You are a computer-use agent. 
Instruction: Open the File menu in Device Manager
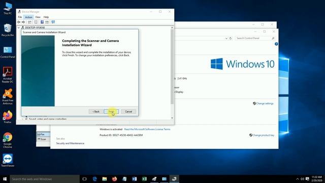[x=20, y=17]
